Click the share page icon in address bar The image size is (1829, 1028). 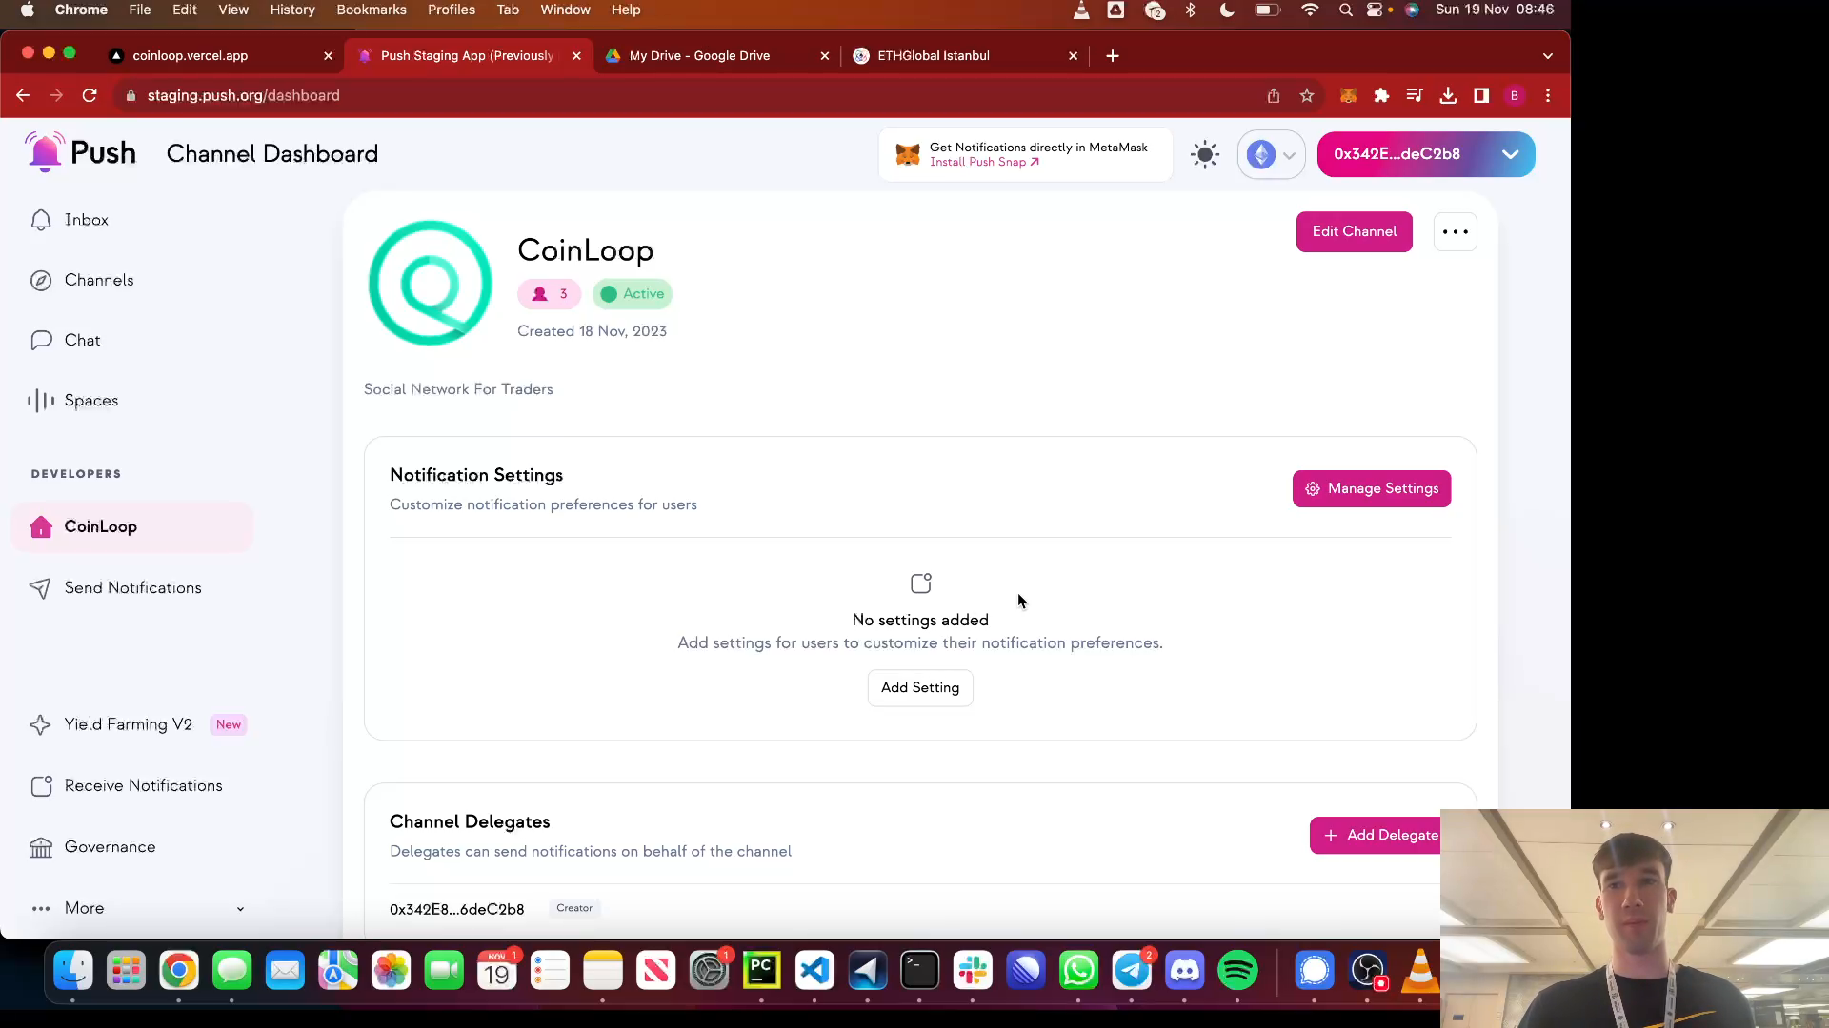click(x=1274, y=95)
